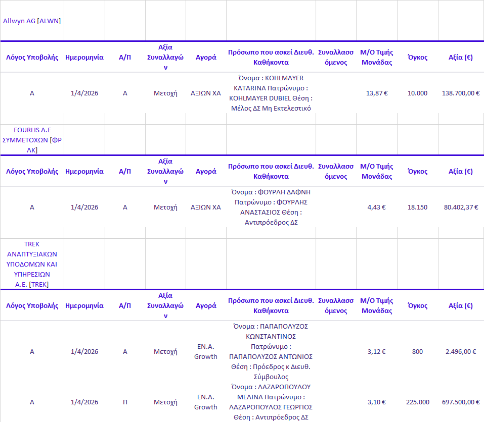Click Μετοχή in the KOHLMAYER row

[x=165, y=93]
